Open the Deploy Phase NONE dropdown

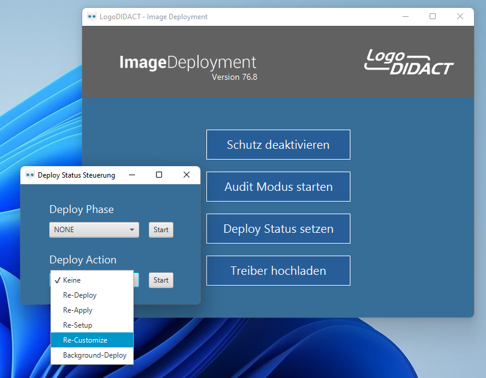pyautogui.click(x=94, y=230)
